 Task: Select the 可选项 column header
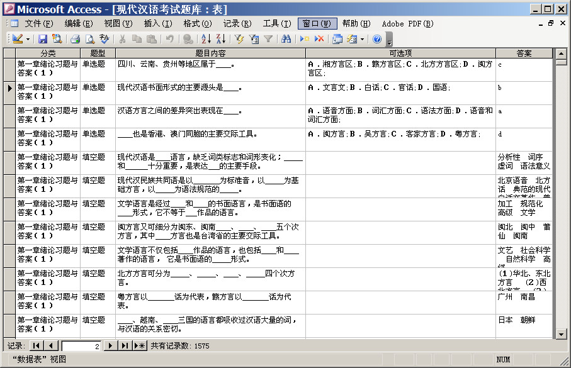pyautogui.click(x=400, y=53)
